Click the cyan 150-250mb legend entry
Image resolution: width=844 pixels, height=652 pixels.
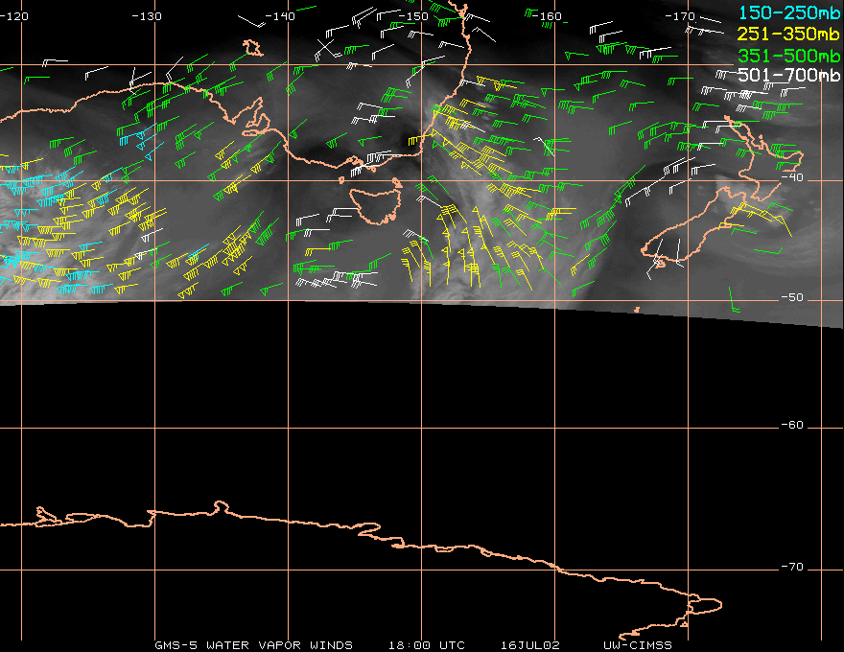tap(789, 12)
